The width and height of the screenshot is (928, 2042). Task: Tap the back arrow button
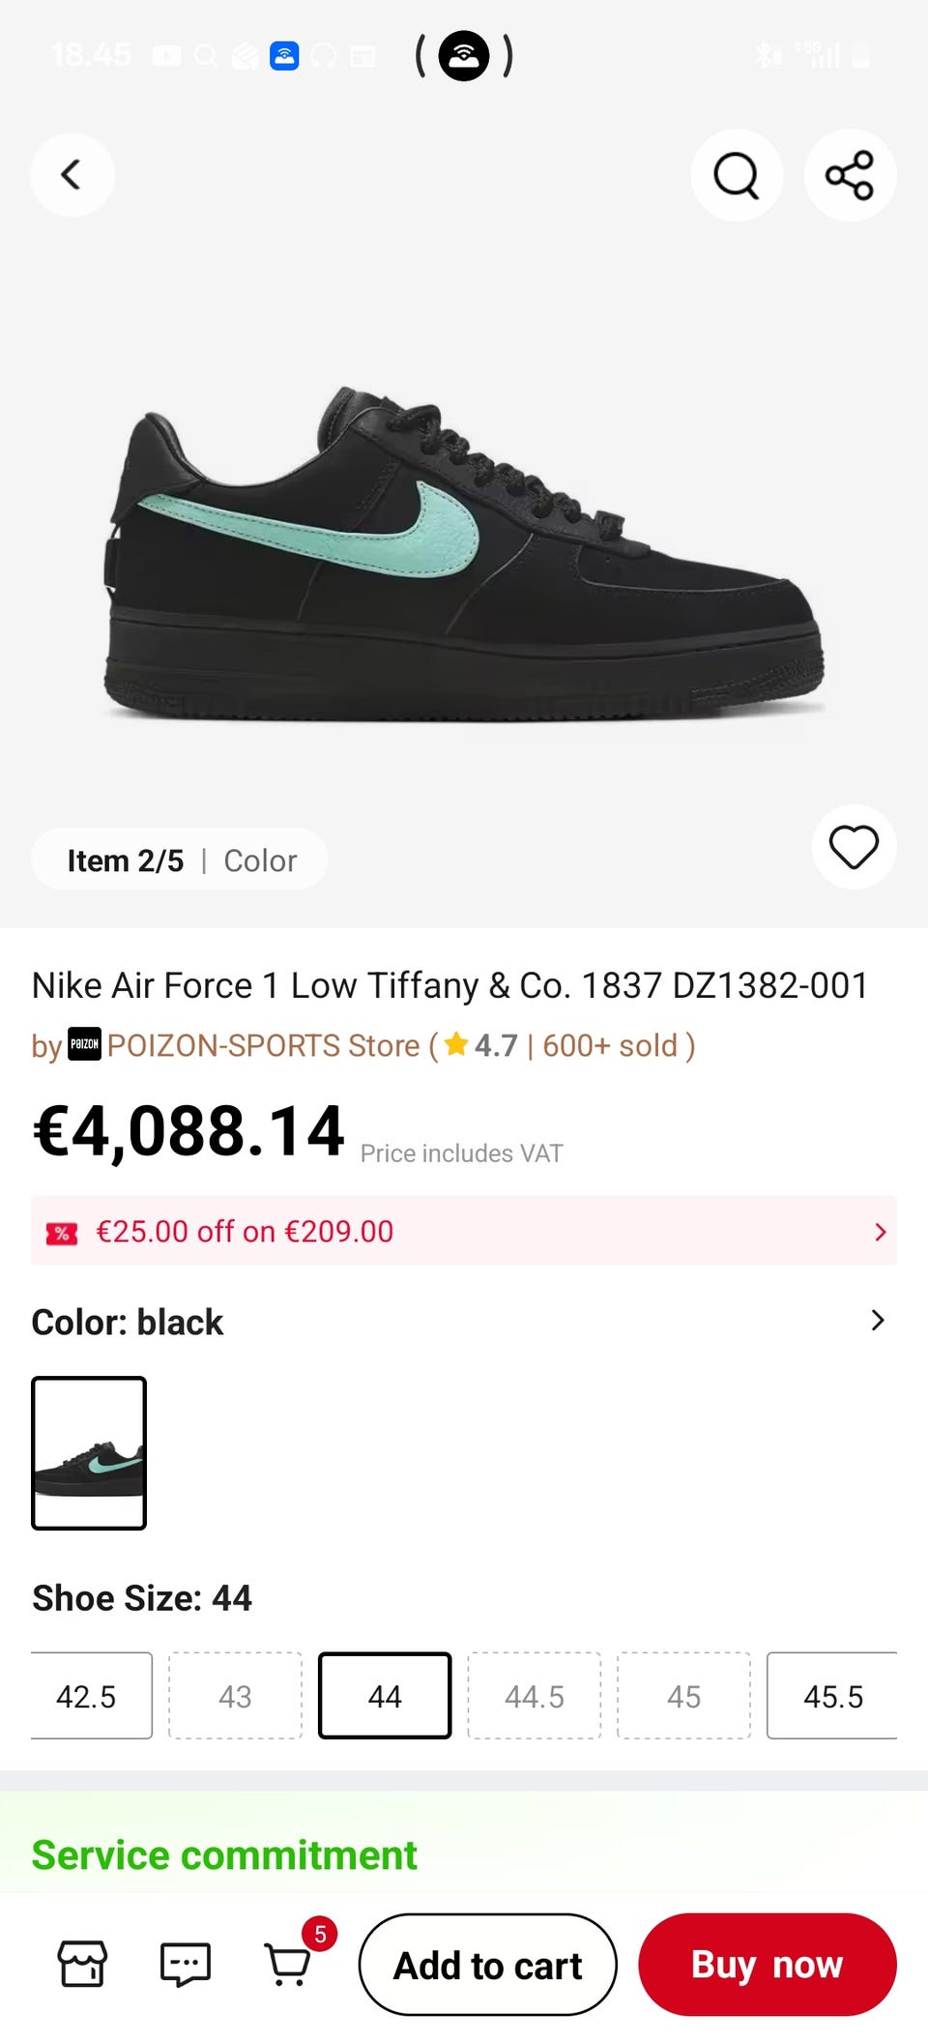(x=72, y=175)
